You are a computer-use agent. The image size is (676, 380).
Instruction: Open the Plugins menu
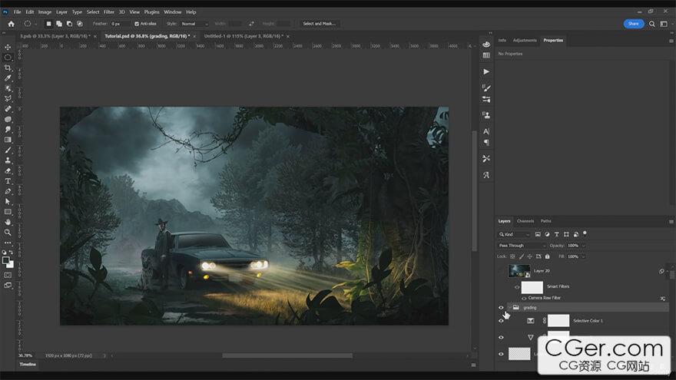point(151,12)
